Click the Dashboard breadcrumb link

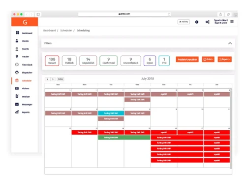(x=50, y=31)
